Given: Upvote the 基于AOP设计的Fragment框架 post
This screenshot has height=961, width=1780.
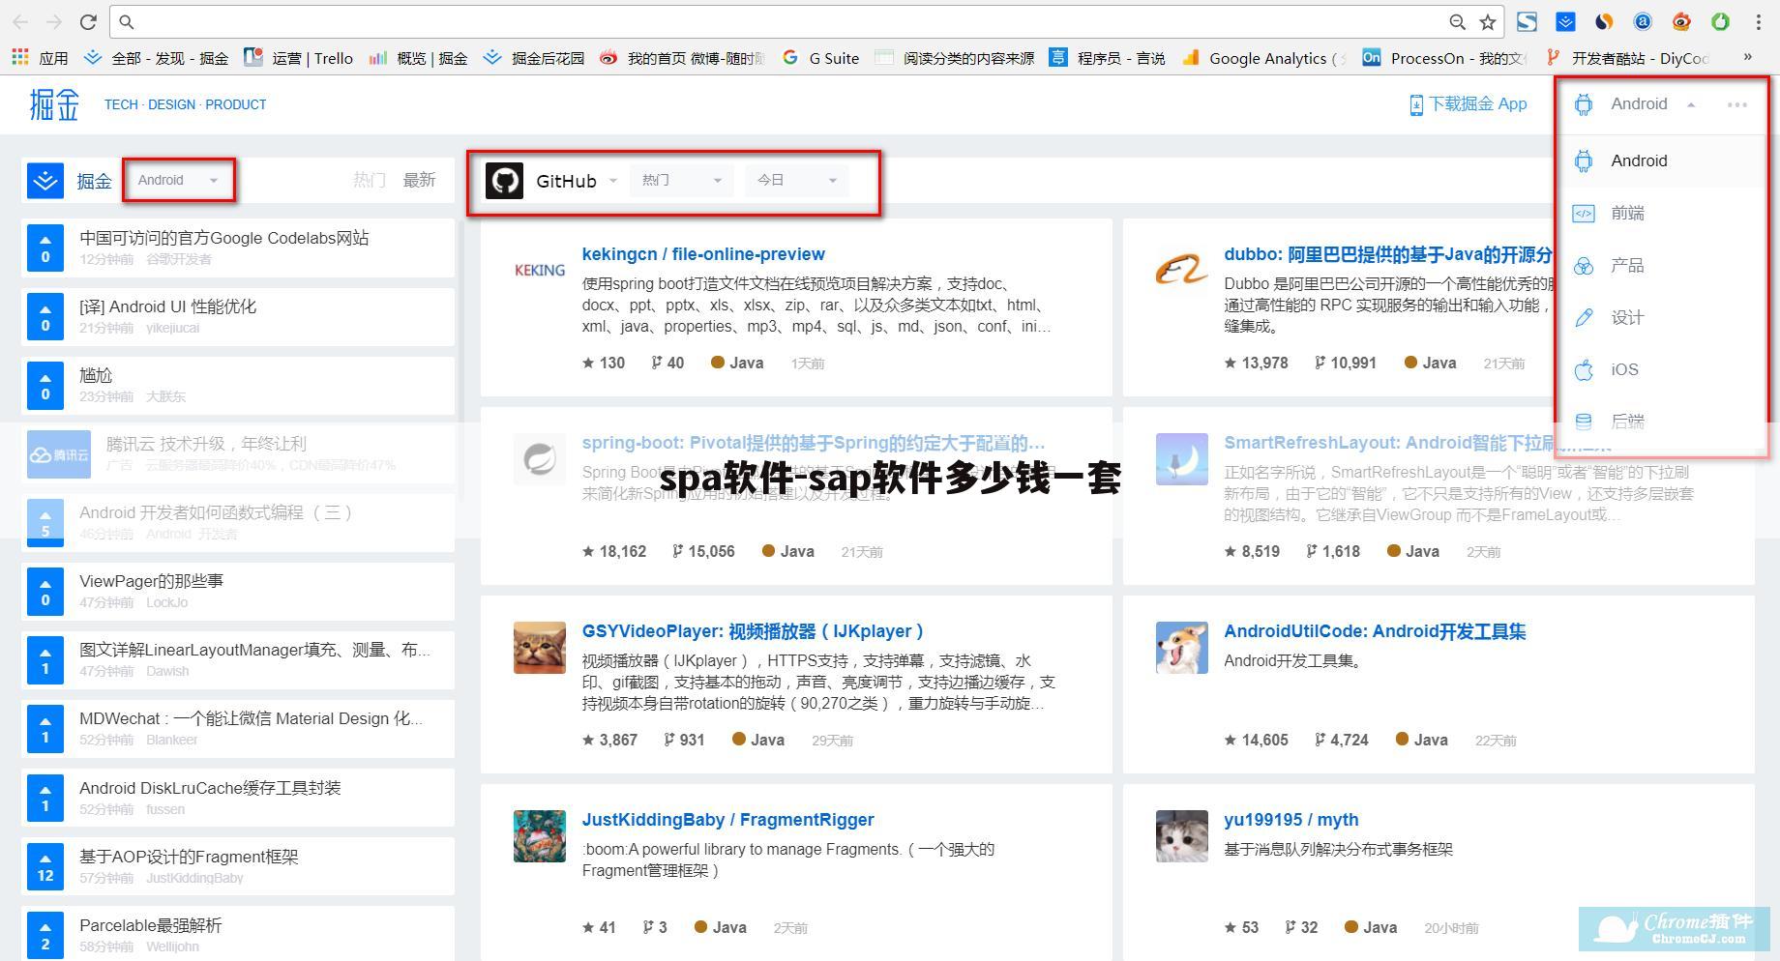Looking at the screenshot, I should pos(45,866).
